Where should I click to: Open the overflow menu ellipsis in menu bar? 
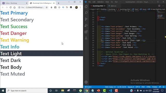click(121, 2)
